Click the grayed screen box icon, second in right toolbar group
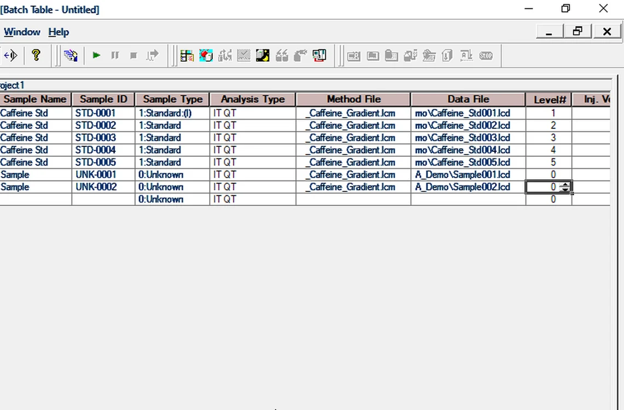 click(x=373, y=56)
